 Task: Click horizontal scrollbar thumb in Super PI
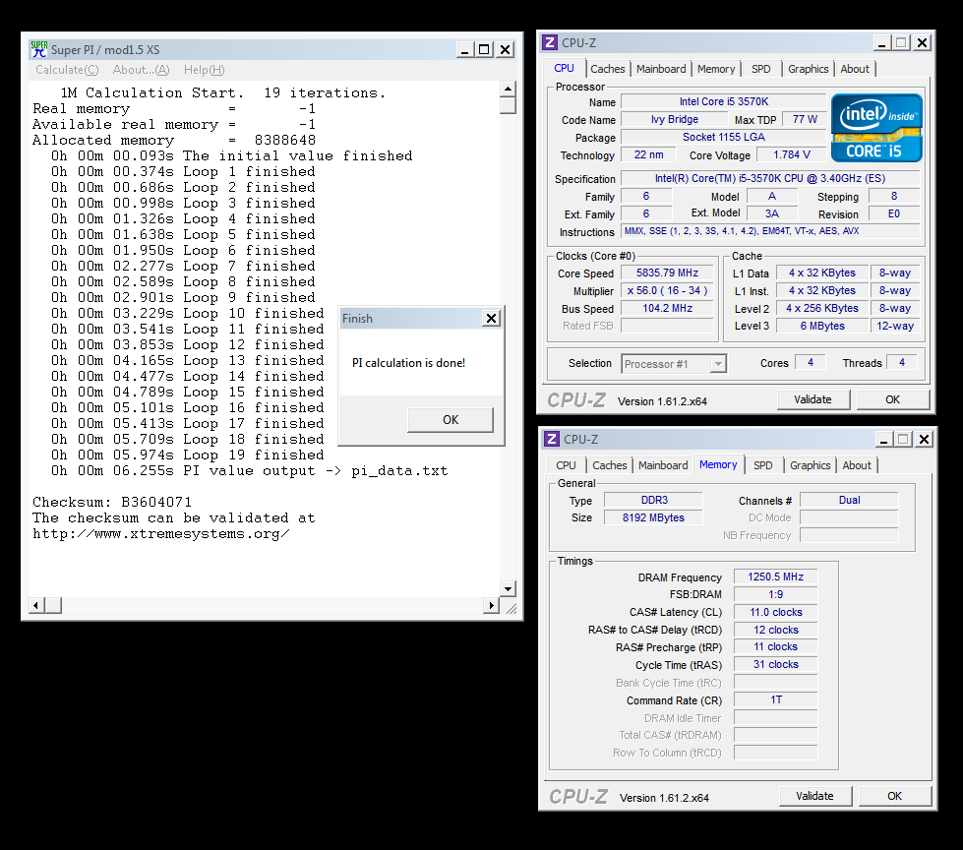click(53, 606)
